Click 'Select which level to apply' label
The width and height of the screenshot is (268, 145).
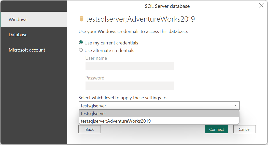point(122,98)
